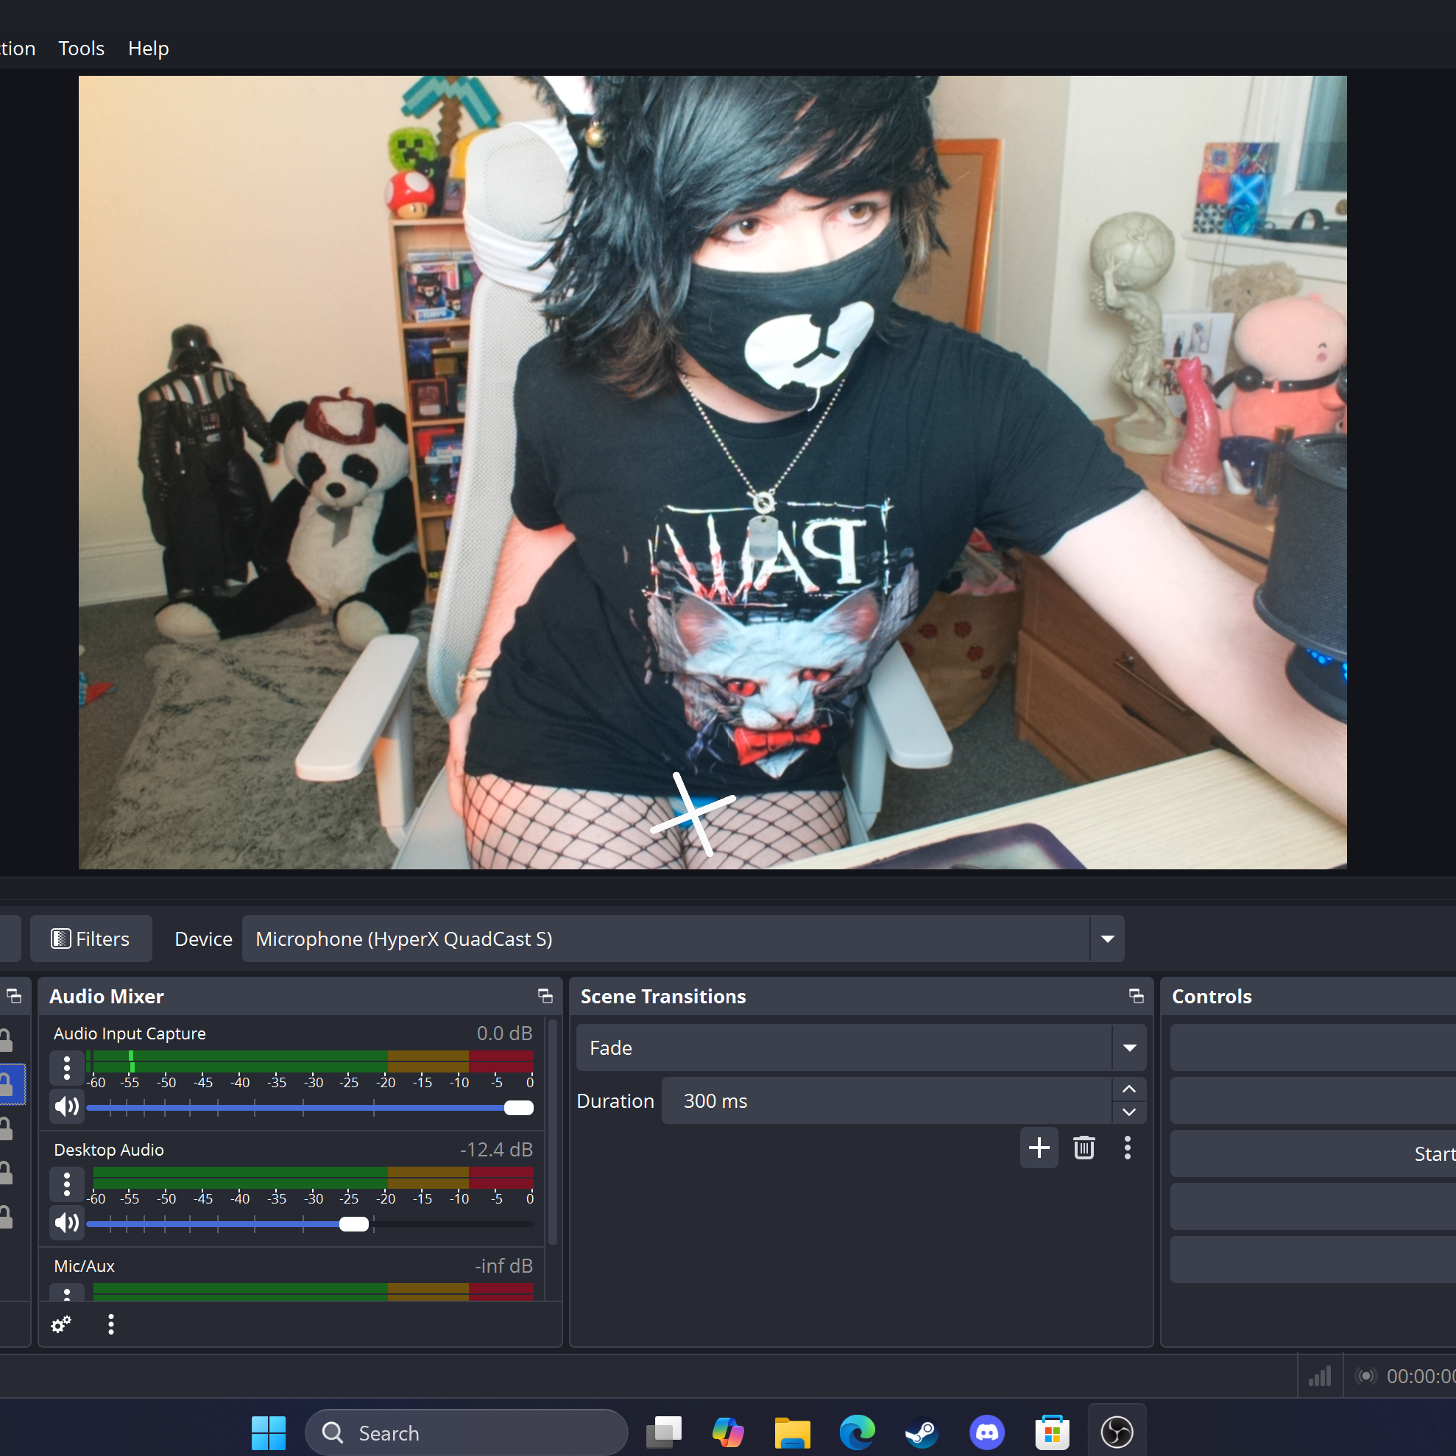Open File Explorer from the taskbar

[793, 1432]
